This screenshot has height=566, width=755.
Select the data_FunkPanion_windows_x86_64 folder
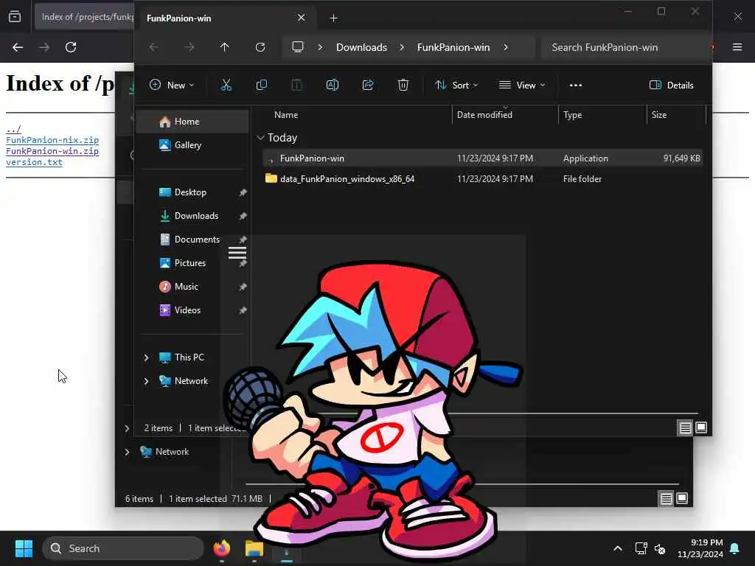[482, 178]
